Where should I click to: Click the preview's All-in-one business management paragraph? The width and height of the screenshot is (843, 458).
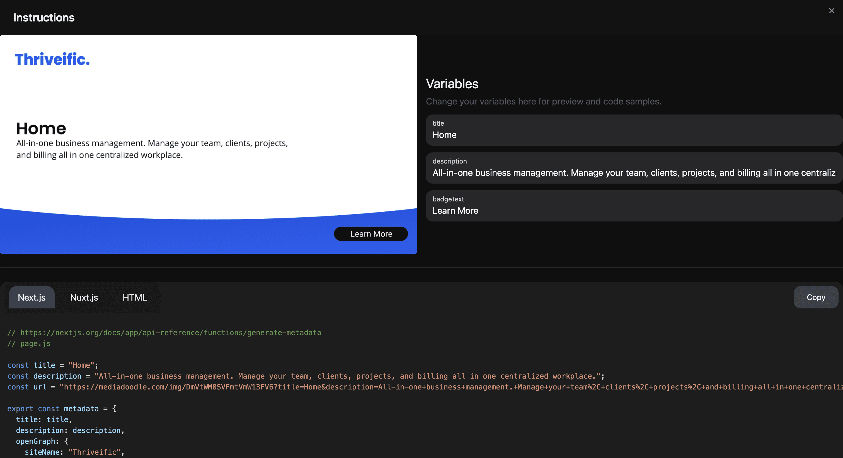click(152, 149)
